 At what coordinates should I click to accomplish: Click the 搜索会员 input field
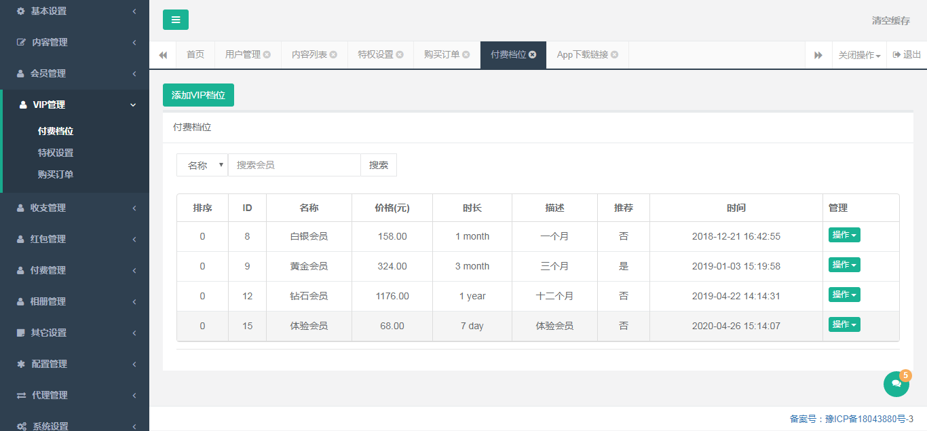click(x=294, y=165)
